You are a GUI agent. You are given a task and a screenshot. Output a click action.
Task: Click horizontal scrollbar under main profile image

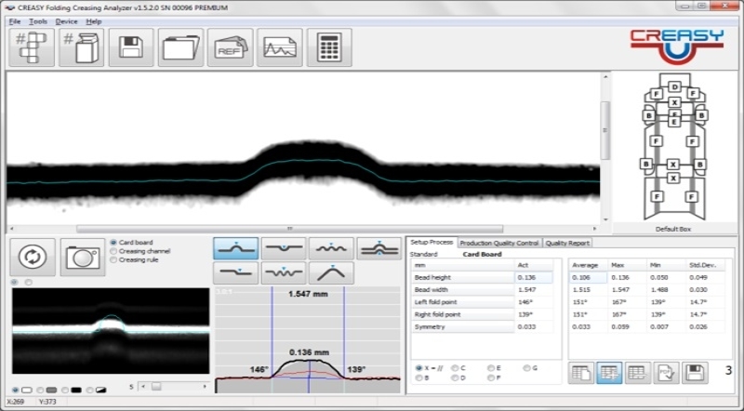pyautogui.click(x=289, y=229)
